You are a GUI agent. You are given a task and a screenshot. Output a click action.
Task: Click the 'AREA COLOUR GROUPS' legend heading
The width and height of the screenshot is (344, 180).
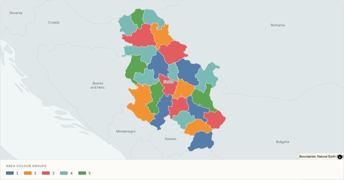coord(26,166)
